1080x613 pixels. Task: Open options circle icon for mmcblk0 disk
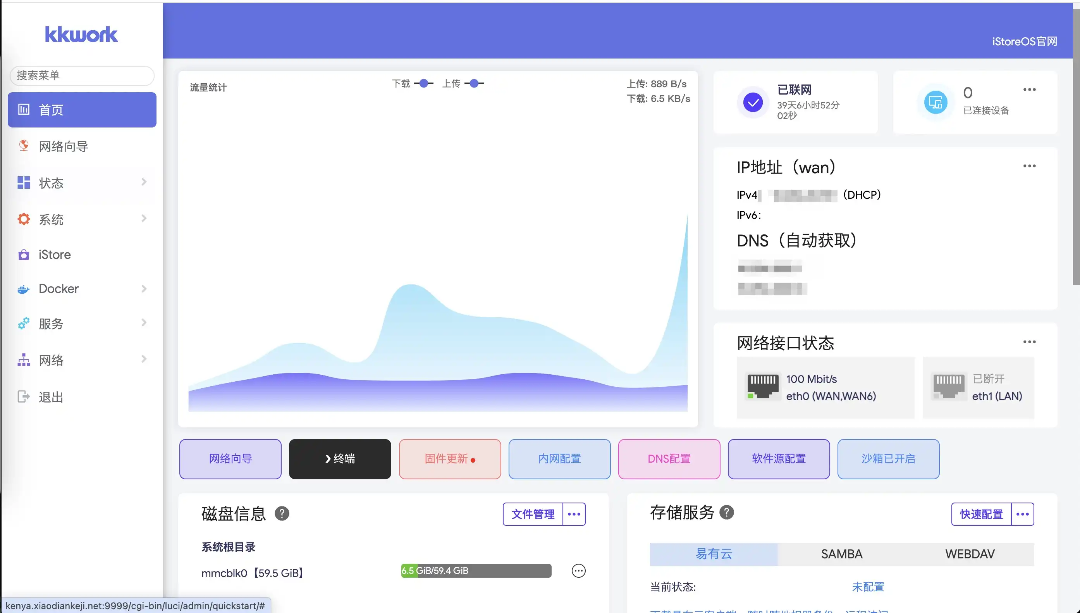point(578,571)
